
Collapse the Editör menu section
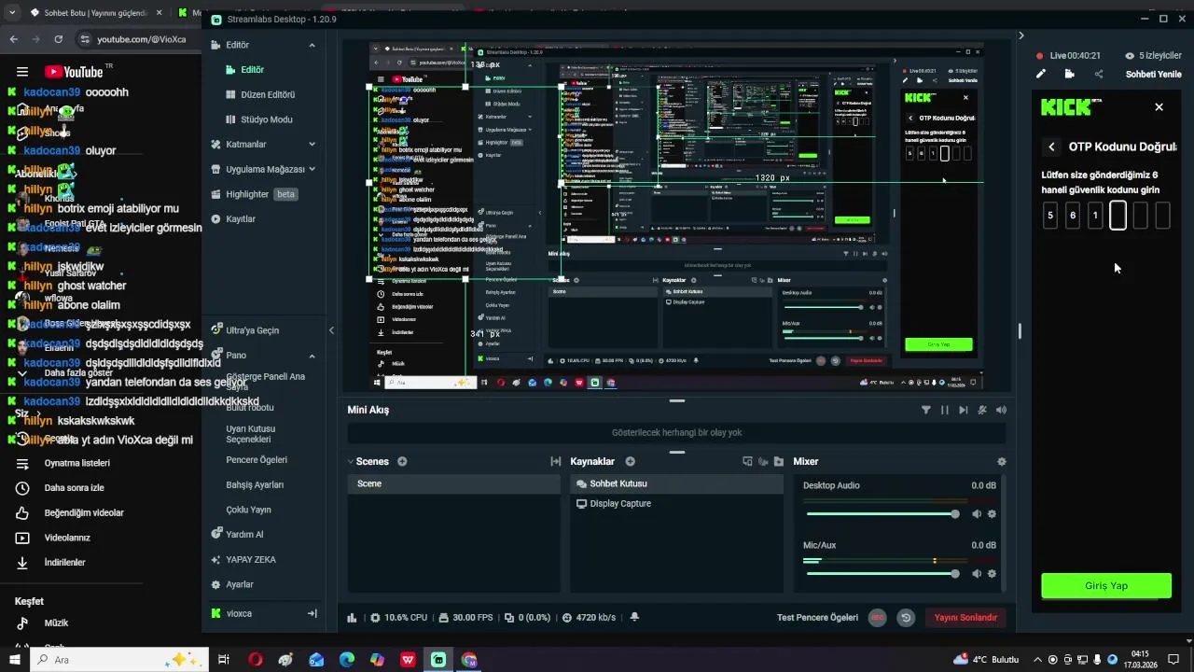[x=312, y=45]
